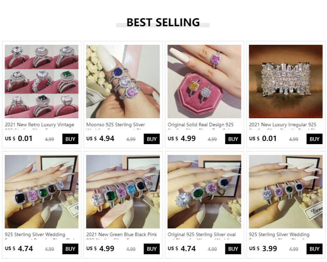
Task: Buy the 2021 New Green Blue Black Pink ring
Action: [152, 249]
